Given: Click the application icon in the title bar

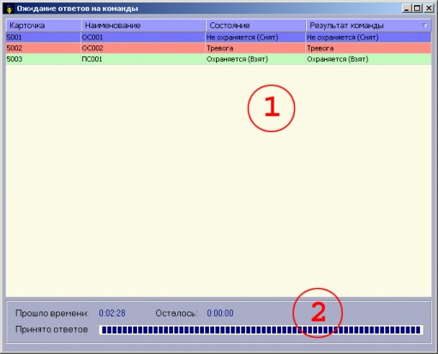Looking at the screenshot, I should click(x=9, y=9).
